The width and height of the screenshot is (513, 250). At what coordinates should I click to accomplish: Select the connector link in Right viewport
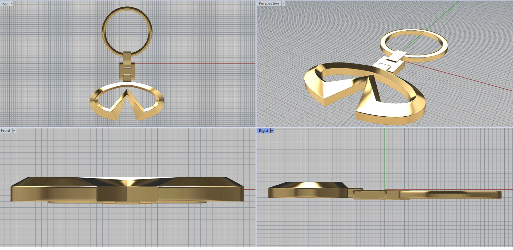372,194
